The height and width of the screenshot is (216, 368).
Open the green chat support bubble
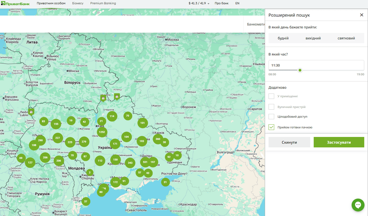tap(358, 205)
